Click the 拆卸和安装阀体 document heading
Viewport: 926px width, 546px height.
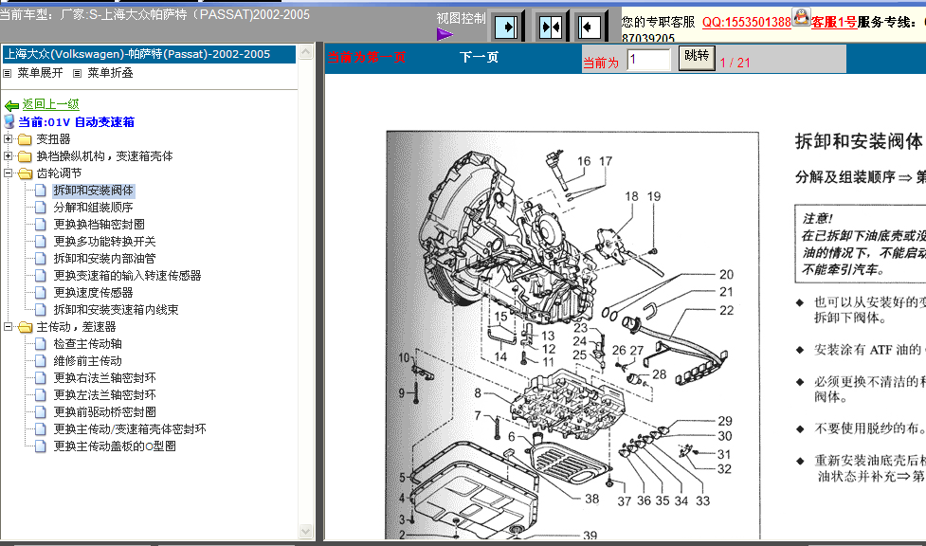pyautogui.click(x=859, y=142)
